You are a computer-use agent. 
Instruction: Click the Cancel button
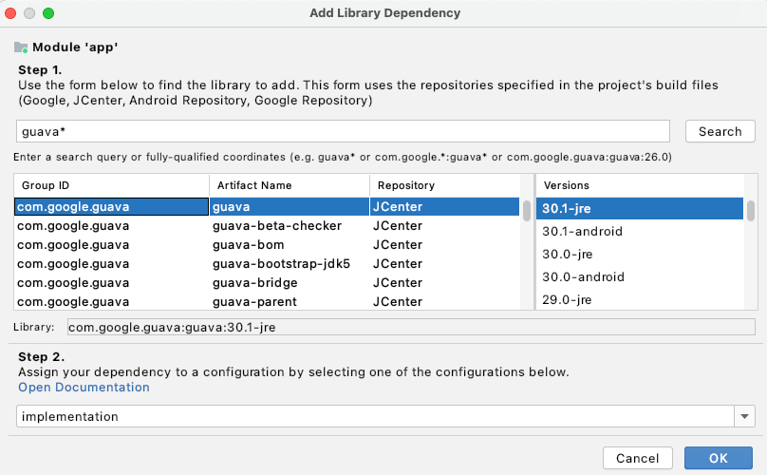coord(637,458)
